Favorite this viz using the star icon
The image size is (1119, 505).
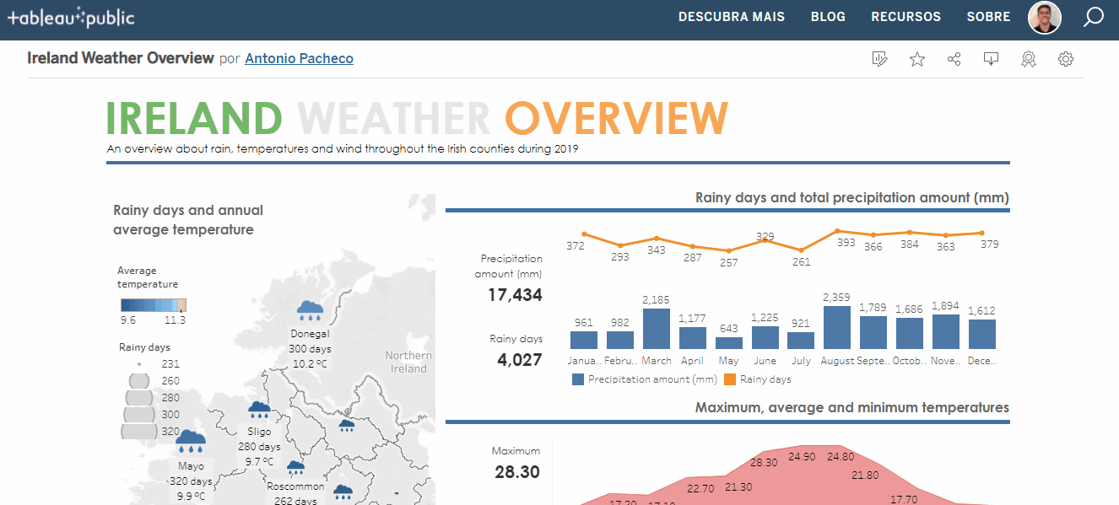[916, 58]
